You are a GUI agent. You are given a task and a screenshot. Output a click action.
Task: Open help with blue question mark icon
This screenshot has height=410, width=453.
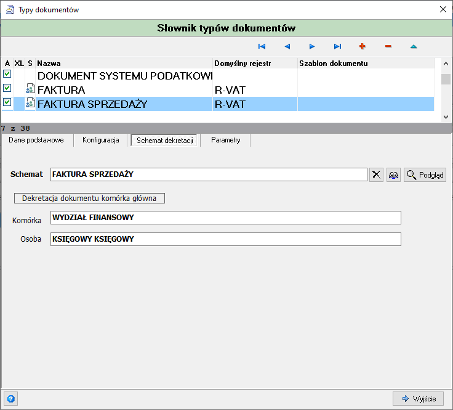coord(11,399)
